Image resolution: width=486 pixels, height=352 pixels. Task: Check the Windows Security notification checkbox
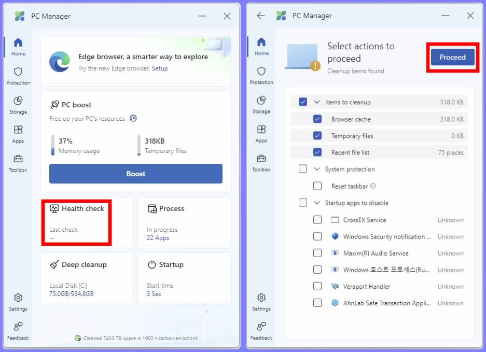click(317, 236)
